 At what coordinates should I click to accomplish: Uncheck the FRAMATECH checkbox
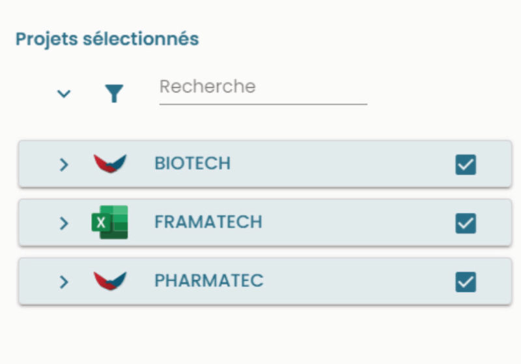[x=466, y=223]
